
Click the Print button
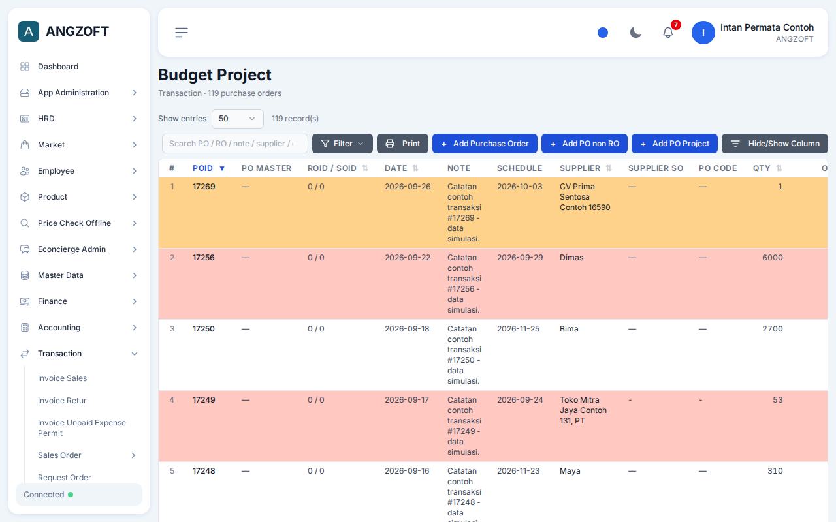[402, 144]
